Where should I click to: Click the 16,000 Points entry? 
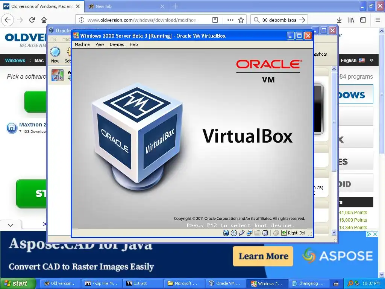[x=353, y=220]
